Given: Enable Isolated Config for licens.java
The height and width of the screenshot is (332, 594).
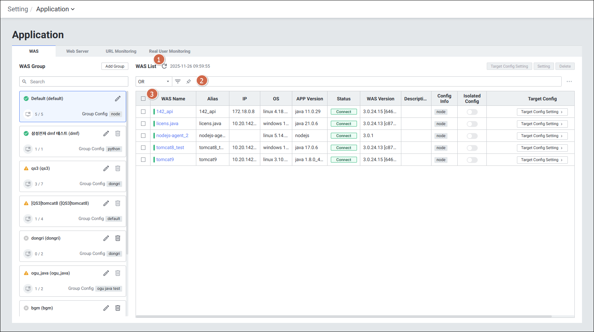Looking at the screenshot, I should [472, 124].
